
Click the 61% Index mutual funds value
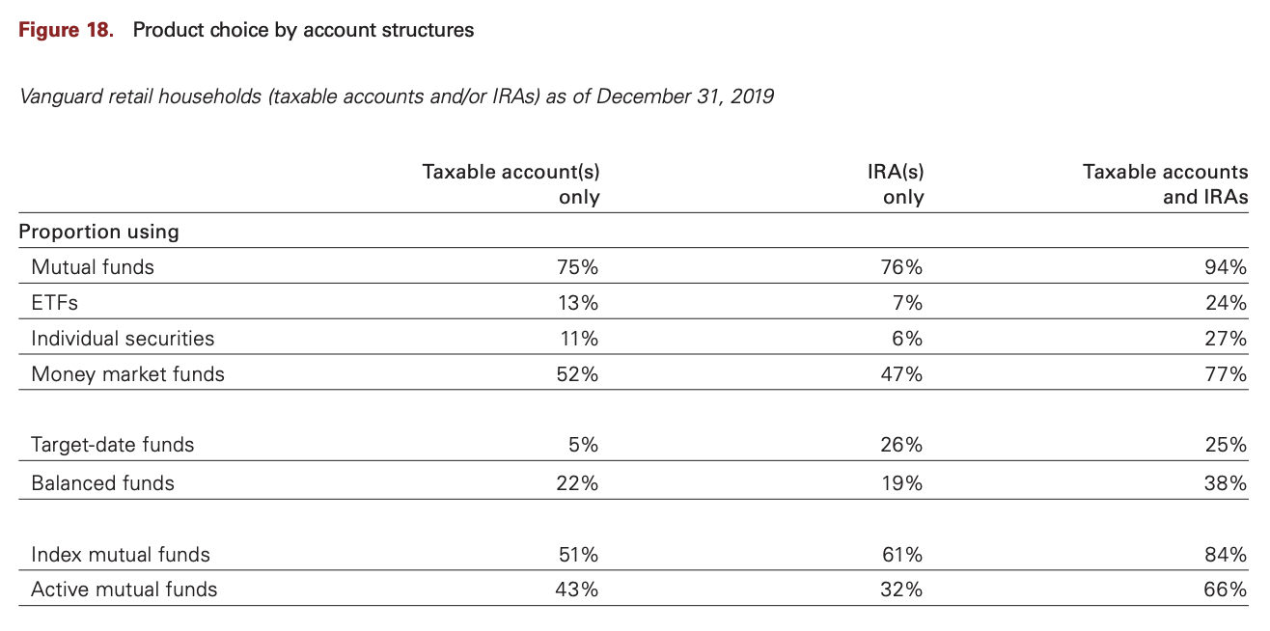[x=903, y=555]
